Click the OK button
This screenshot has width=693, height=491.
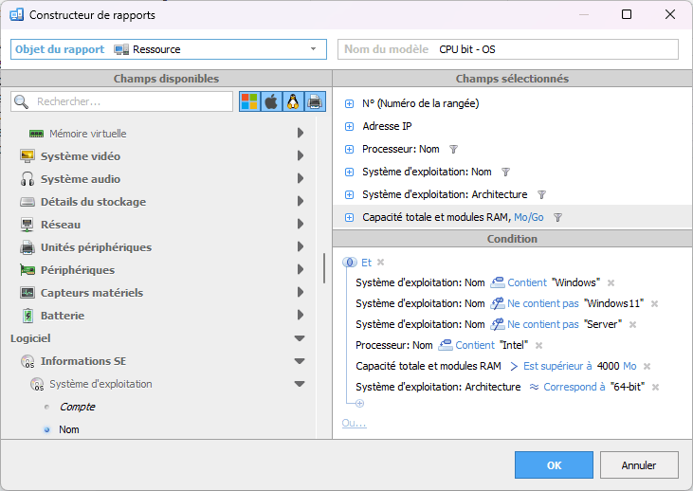pos(554,464)
